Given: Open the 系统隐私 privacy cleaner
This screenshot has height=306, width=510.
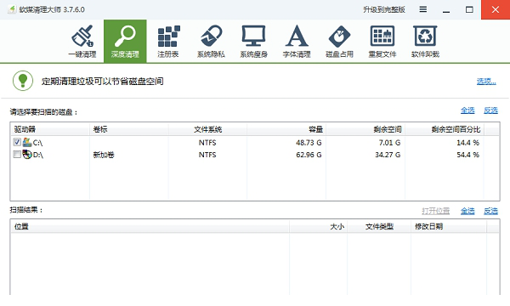Looking at the screenshot, I should tap(211, 42).
